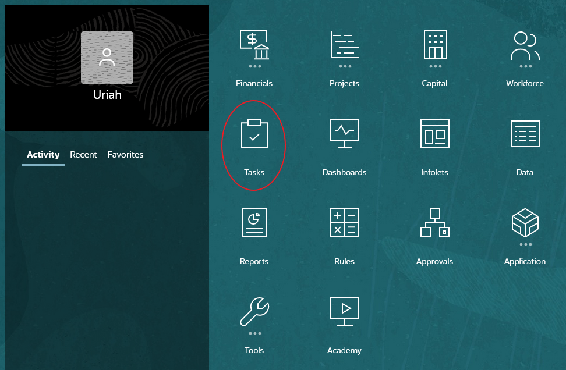View the Infolets page
566x370 pixels.
(434, 134)
